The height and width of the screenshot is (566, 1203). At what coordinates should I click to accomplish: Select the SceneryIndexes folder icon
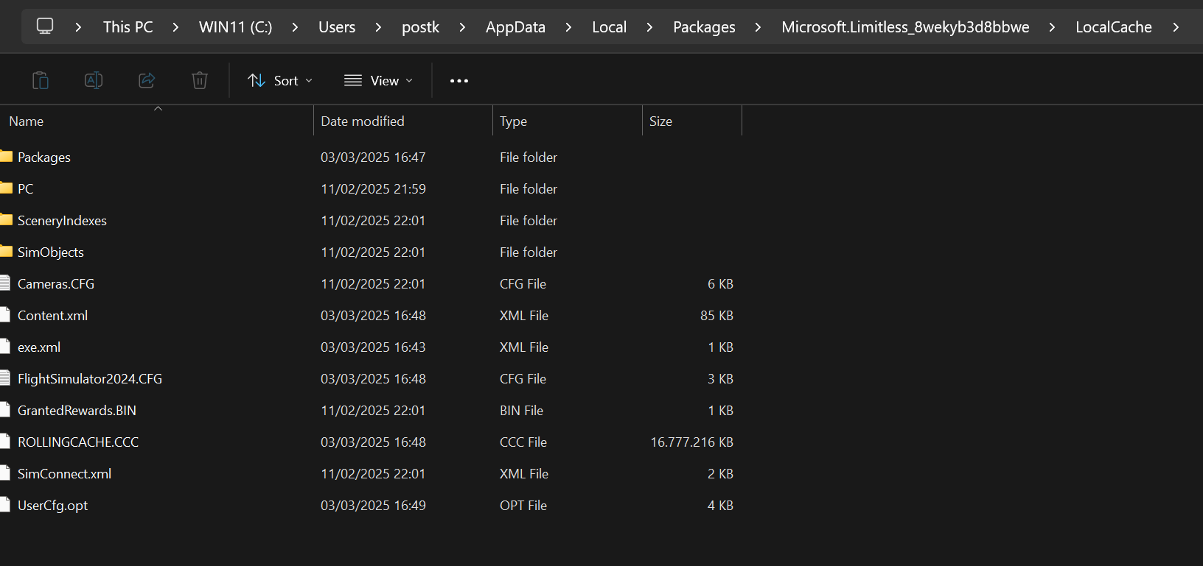pos(6,220)
